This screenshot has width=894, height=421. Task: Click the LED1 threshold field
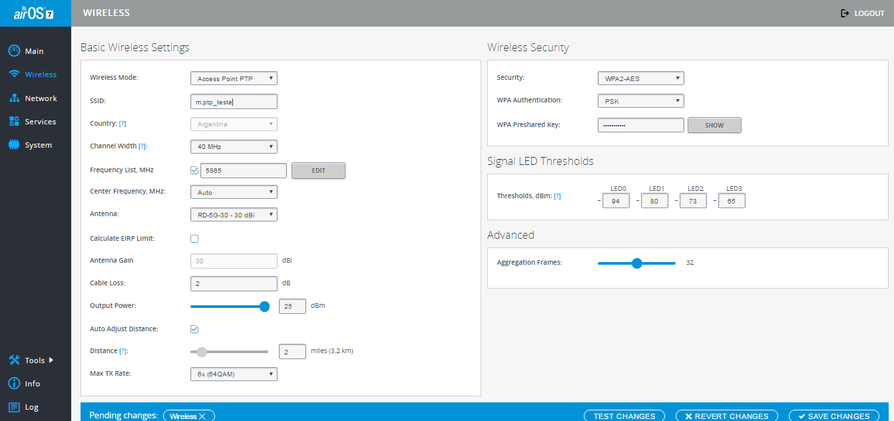[654, 201]
